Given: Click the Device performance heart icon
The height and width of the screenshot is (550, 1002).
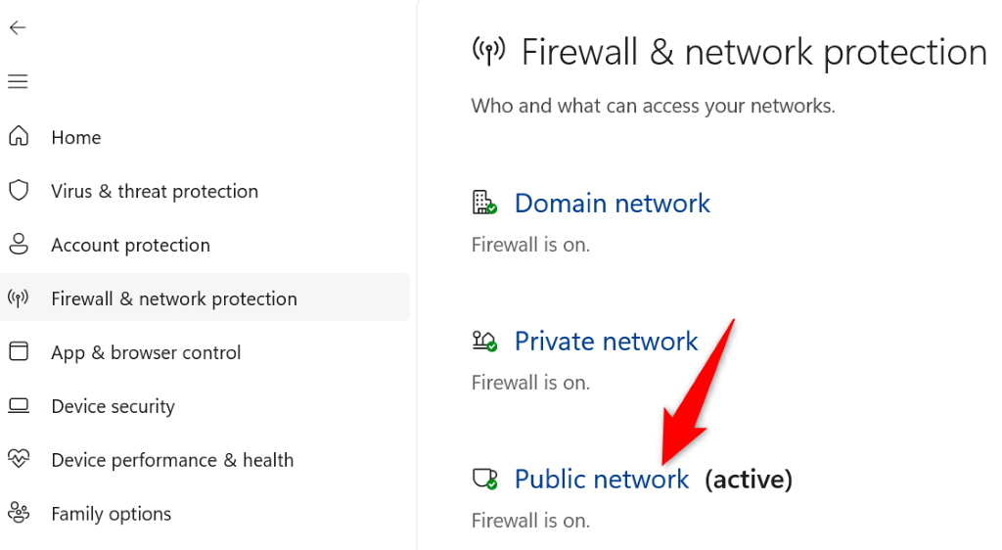Looking at the screenshot, I should (x=19, y=460).
